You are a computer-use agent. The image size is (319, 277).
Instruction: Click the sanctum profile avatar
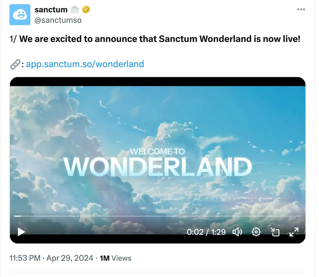point(20,15)
